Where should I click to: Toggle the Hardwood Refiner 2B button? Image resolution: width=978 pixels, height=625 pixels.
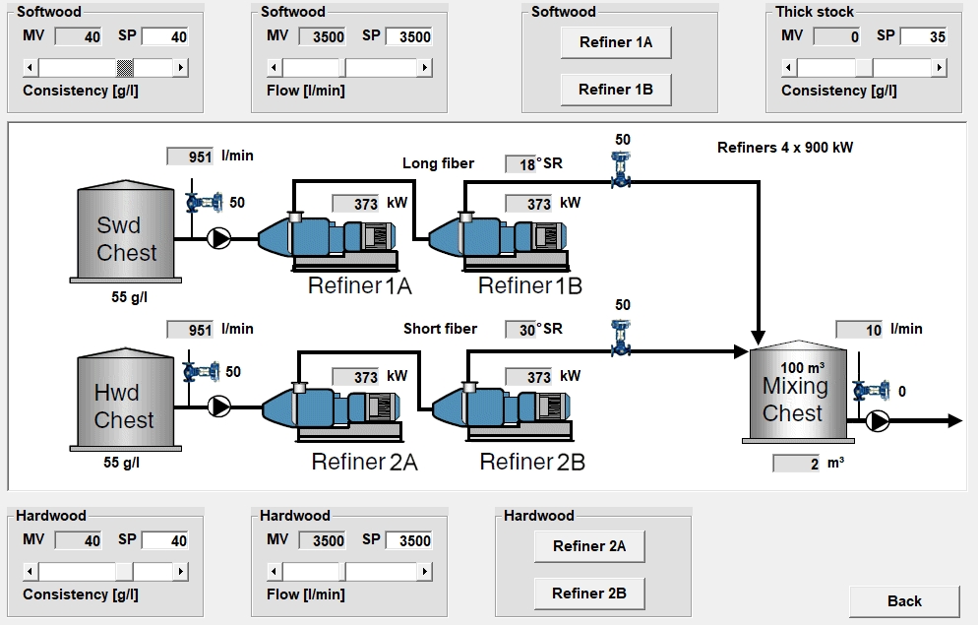[589, 594]
